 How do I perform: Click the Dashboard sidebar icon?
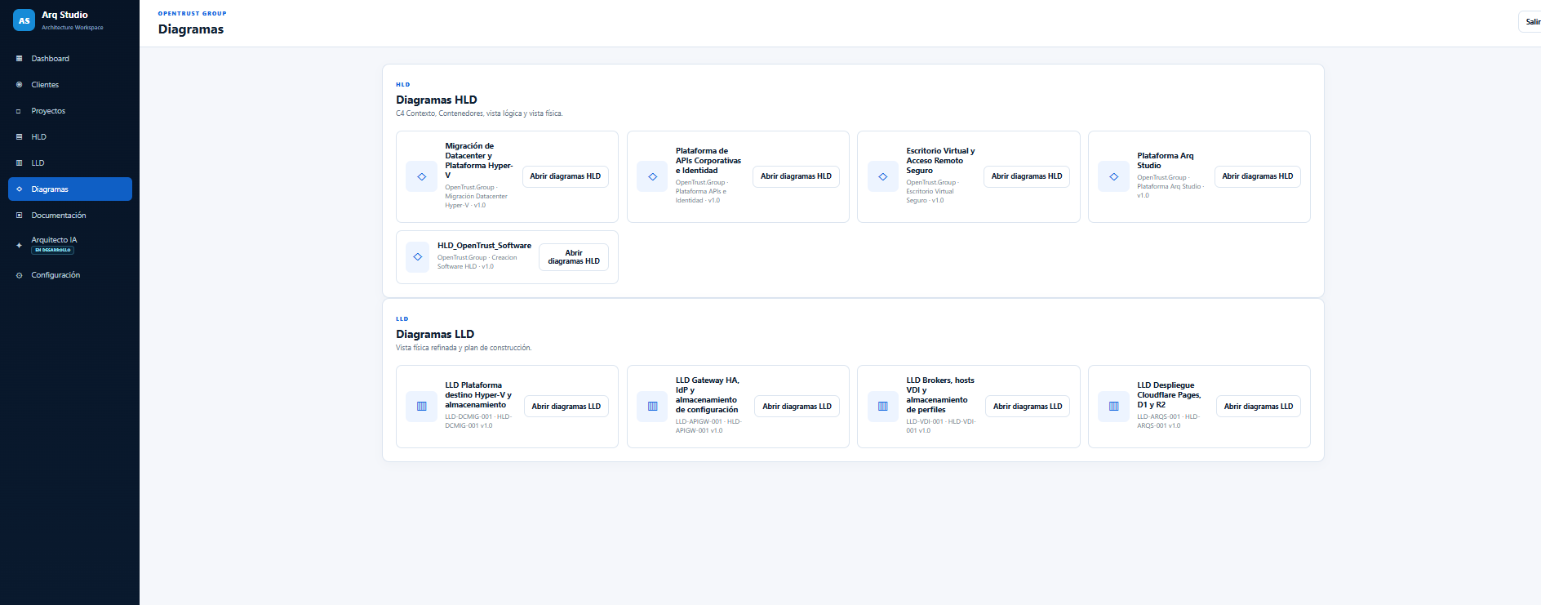[x=19, y=59]
